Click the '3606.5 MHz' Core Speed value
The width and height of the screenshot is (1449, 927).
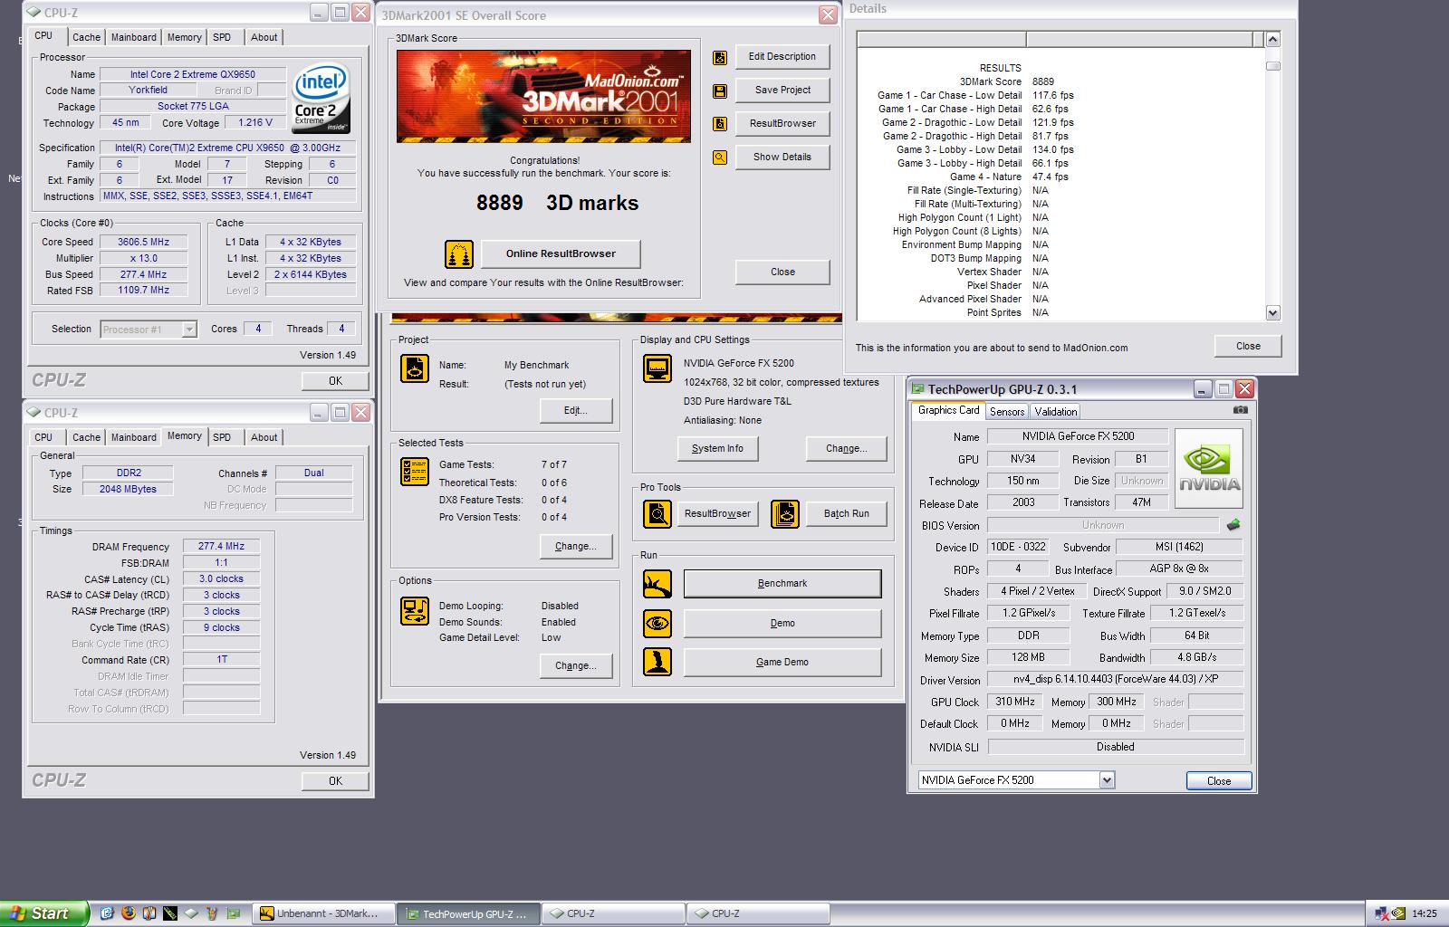pos(143,242)
